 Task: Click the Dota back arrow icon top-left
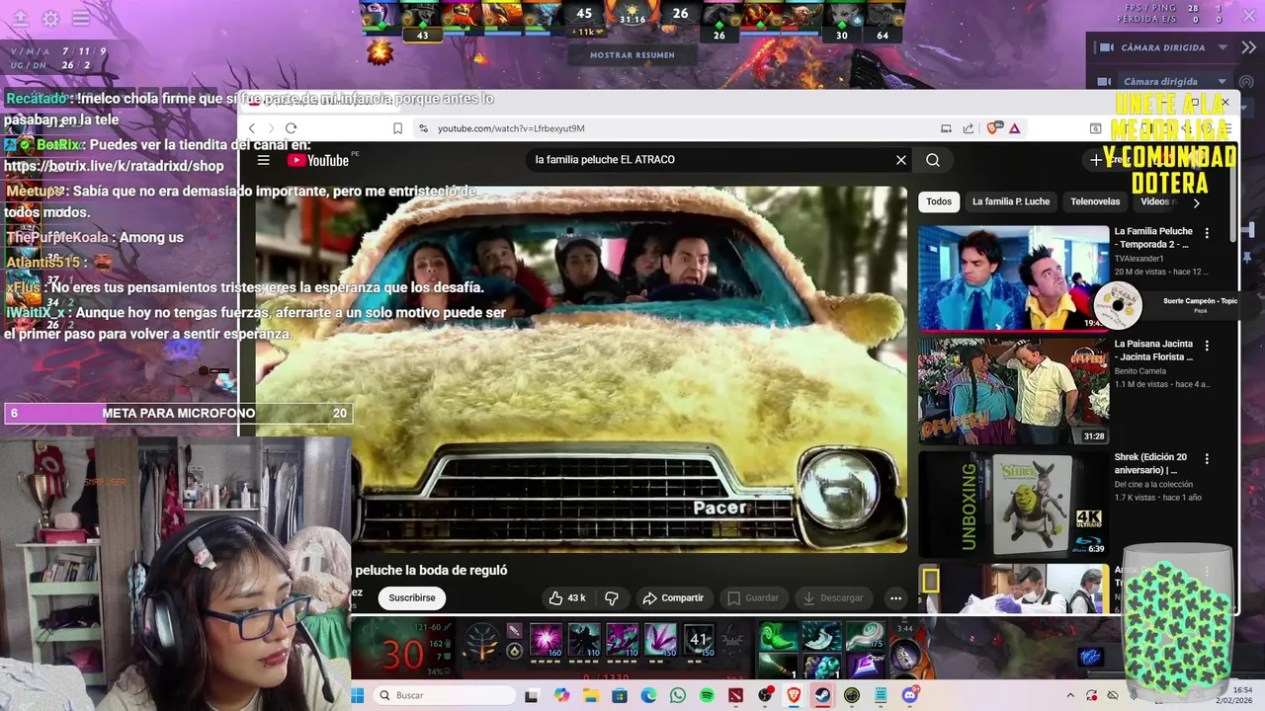coord(20,19)
